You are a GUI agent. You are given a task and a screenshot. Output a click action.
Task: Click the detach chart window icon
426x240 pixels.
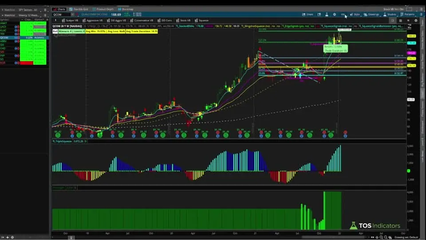click(319, 14)
